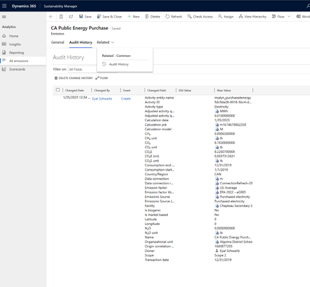Viewport: 310px width, 287px height.
Task: Click '8.2260700000' CO2E value
Action: pos(225,151)
